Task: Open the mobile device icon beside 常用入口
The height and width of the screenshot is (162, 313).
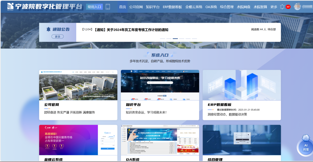Action: pos(108,7)
